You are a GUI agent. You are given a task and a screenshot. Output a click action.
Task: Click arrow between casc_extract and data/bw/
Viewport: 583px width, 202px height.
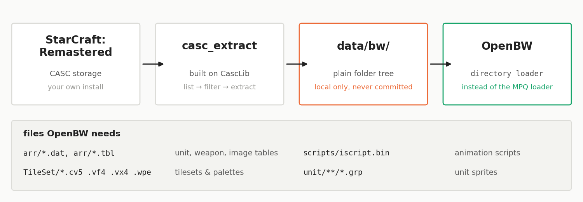tap(297, 64)
